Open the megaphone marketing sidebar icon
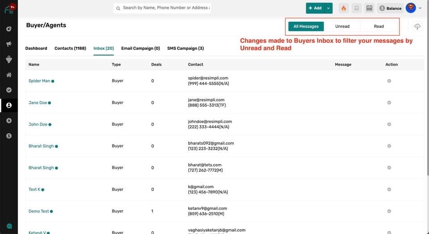 [x=9, y=44]
